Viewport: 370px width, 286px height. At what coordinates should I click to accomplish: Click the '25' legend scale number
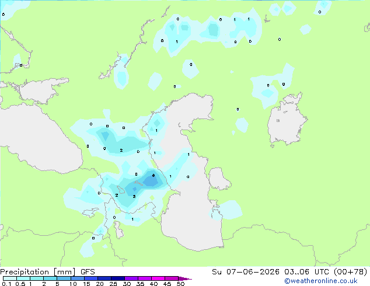click(x=113, y=284)
